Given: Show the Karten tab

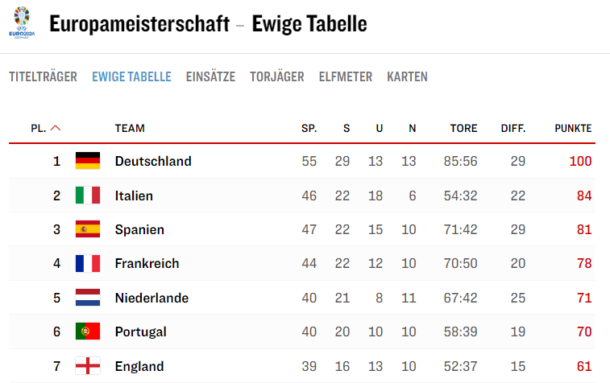Looking at the screenshot, I should click(407, 77).
